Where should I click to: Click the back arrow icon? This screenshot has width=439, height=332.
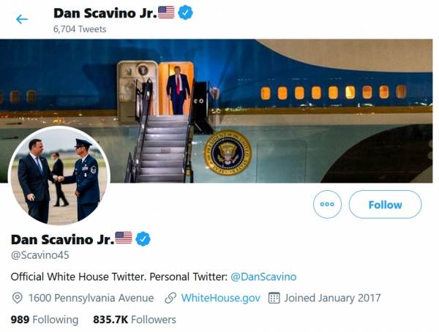click(22, 19)
